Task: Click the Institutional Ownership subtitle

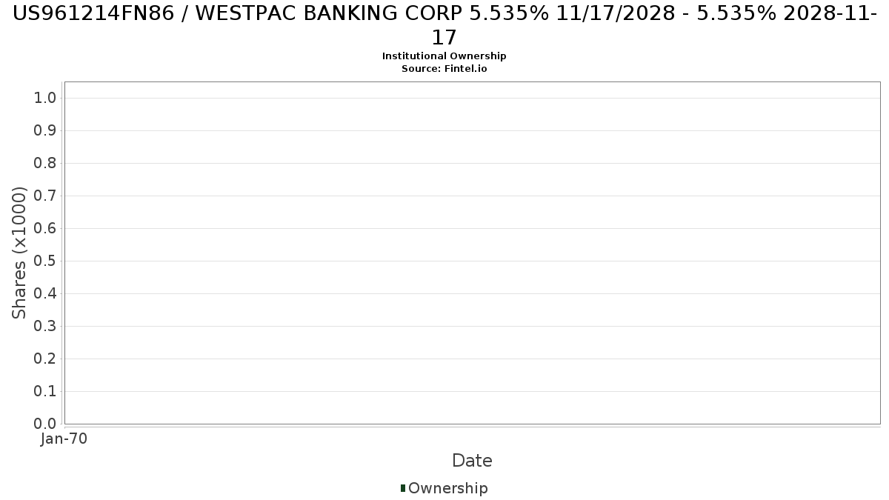Action: tap(444, 56)
